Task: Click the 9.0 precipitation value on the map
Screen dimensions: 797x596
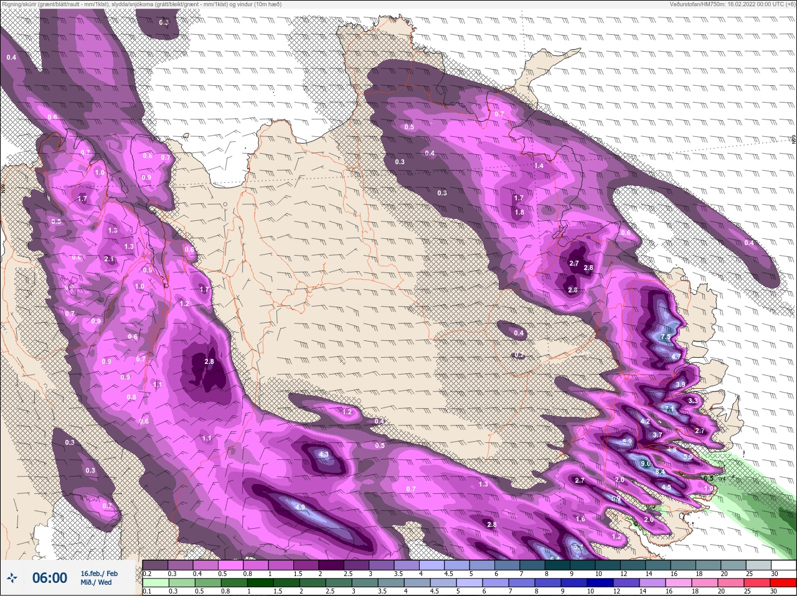Action: pos(646,463)
